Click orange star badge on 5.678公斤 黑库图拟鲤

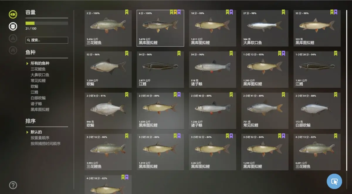pyautogui.click(x=175, y=12)
